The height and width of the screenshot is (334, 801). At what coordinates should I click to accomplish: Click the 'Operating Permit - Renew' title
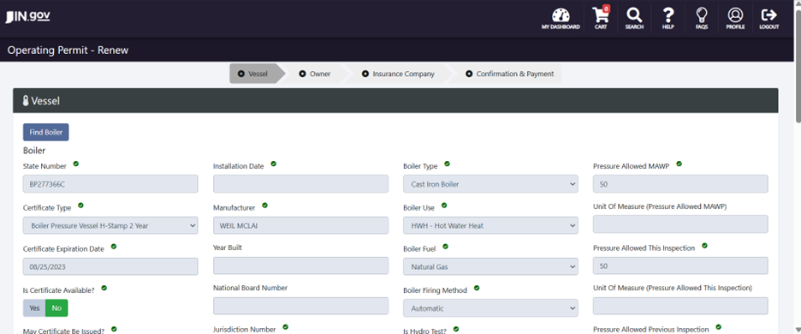[x=68, y=51]
